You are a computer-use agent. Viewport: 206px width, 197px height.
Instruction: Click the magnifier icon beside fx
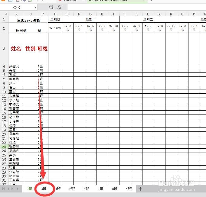click(x=51, y=7)
